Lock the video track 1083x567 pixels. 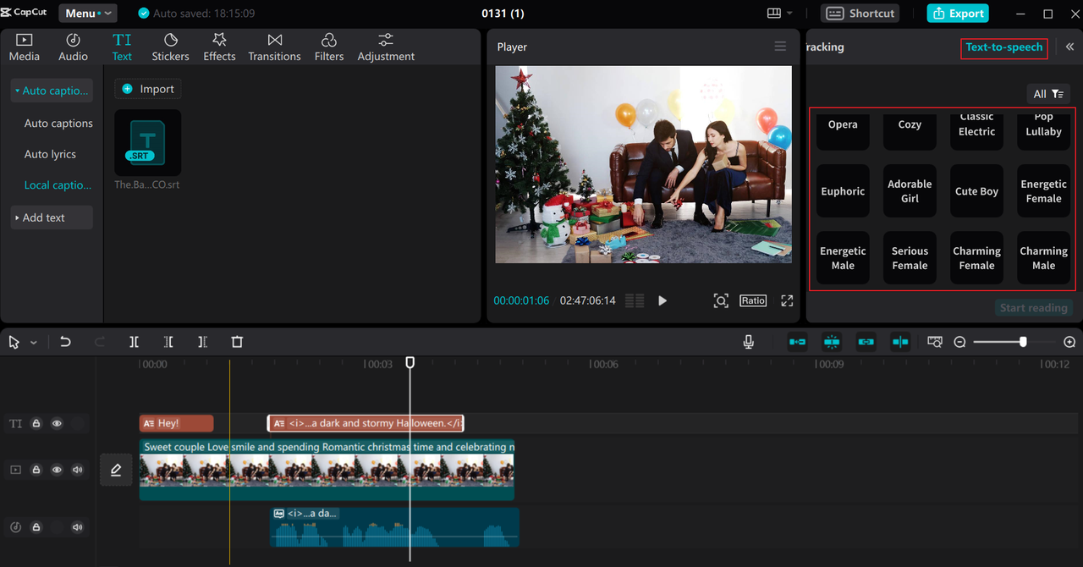[36, 470]
